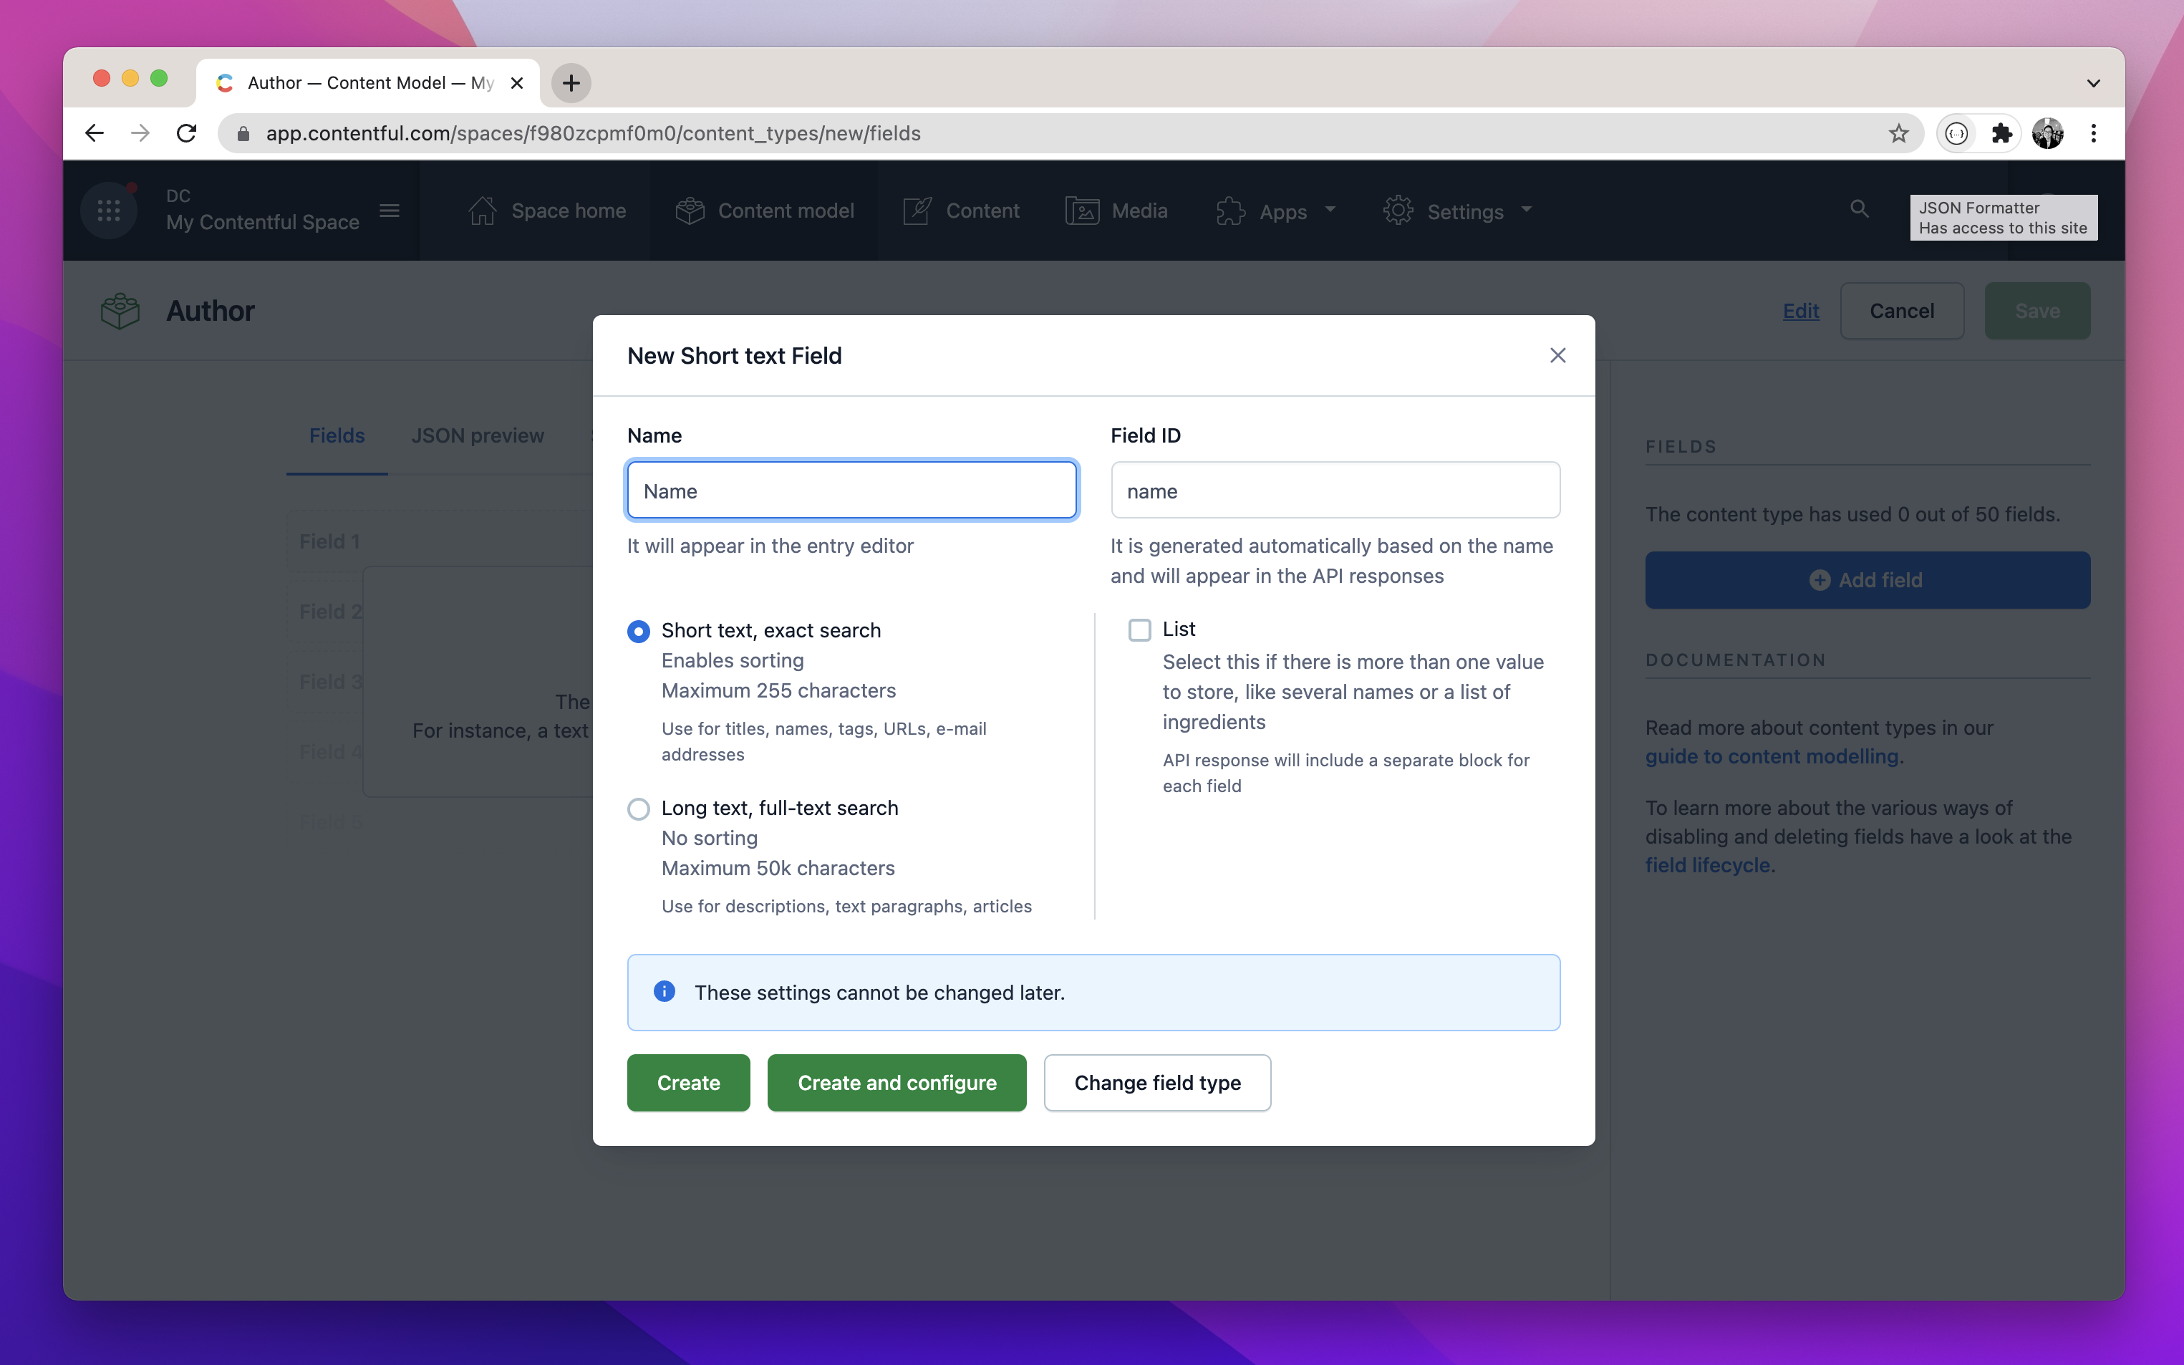Viewport: 2184px width, 1365px height.
Task: Select Short text, exact search option
Action: 638,631
